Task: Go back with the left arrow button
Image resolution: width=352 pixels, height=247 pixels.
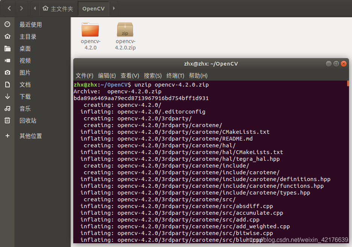Action: (9, 9)
